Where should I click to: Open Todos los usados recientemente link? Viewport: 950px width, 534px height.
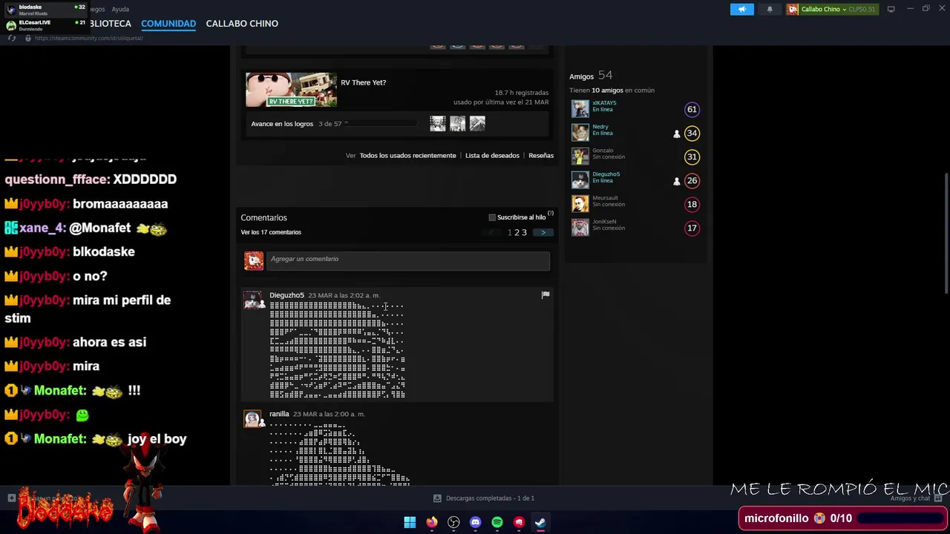pyautogui.click(x=407, y=156)
